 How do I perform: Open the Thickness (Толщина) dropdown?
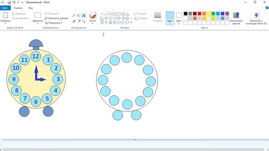pos(158,17)
